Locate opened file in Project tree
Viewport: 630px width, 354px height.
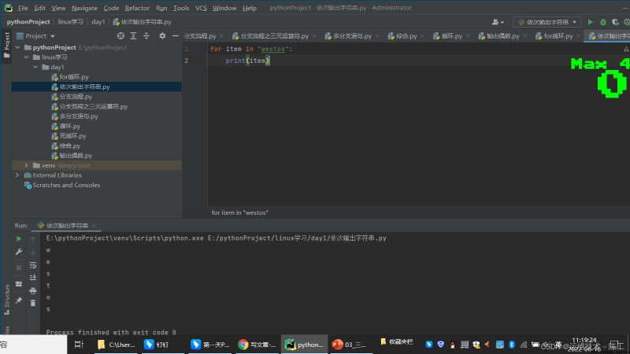[120, 36]
